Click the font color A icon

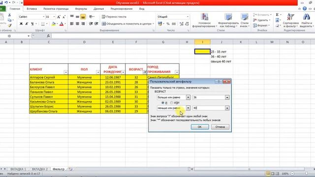click(62, 24)
